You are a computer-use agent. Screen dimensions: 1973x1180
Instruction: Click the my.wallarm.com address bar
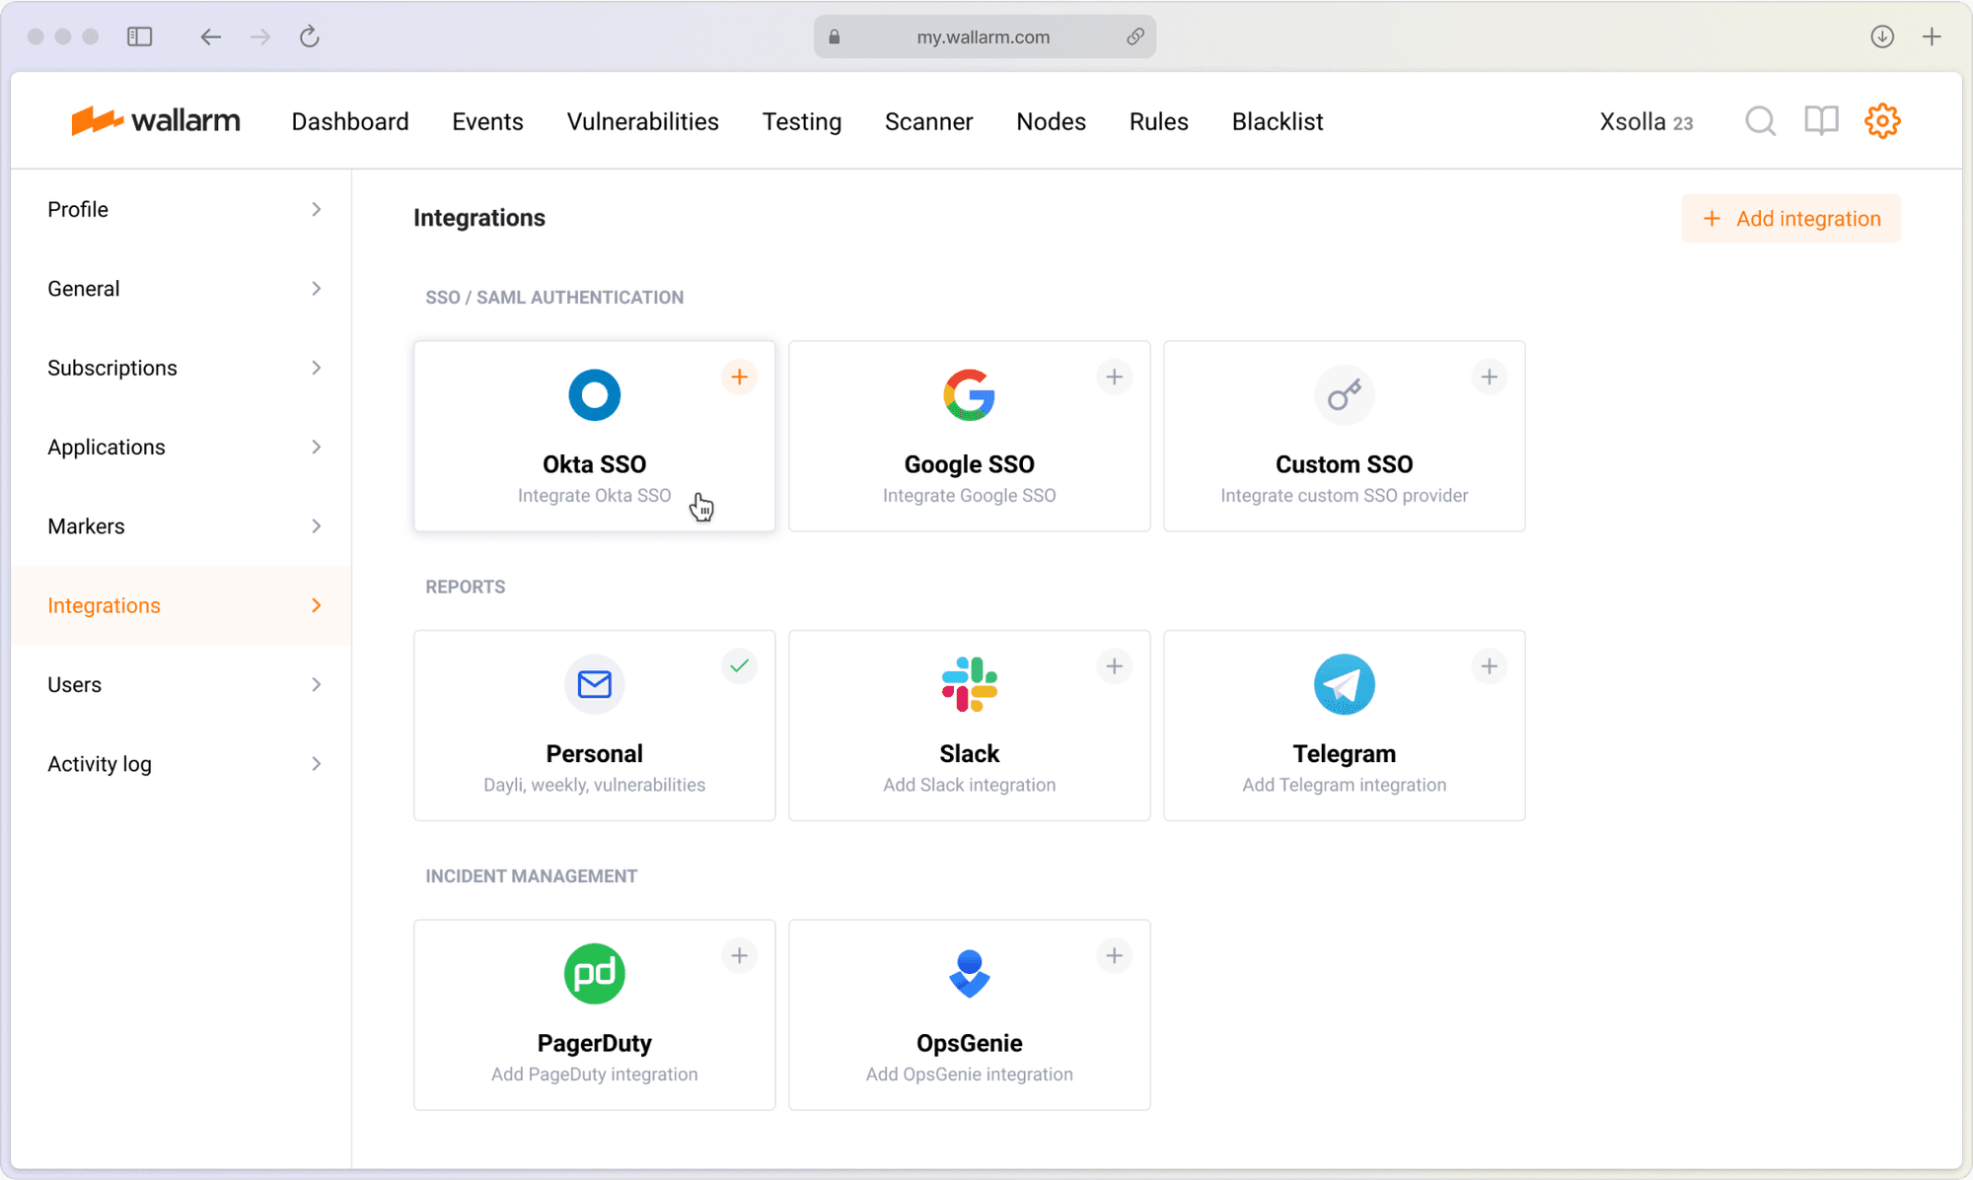984,37
